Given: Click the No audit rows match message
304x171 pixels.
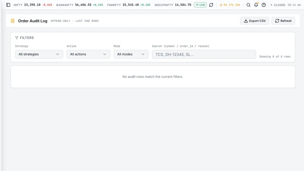Looking at the screenshot, I should pos(153,77).
